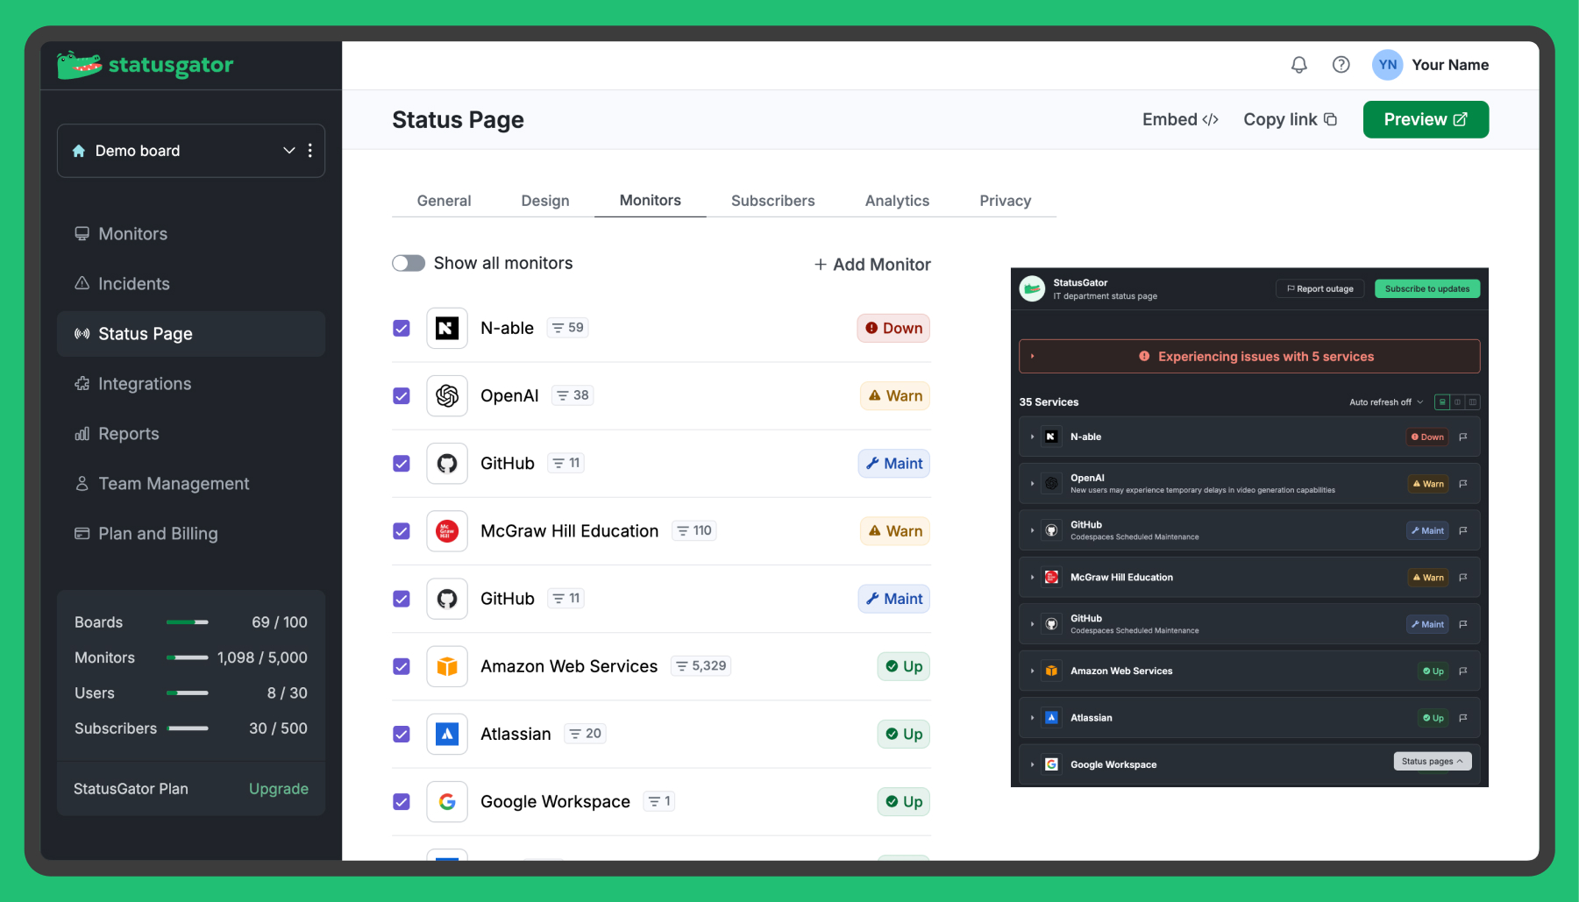Click the N-able logo in monitor list
The width and height of the screenshot is (1579, 902).
[447, 328]
